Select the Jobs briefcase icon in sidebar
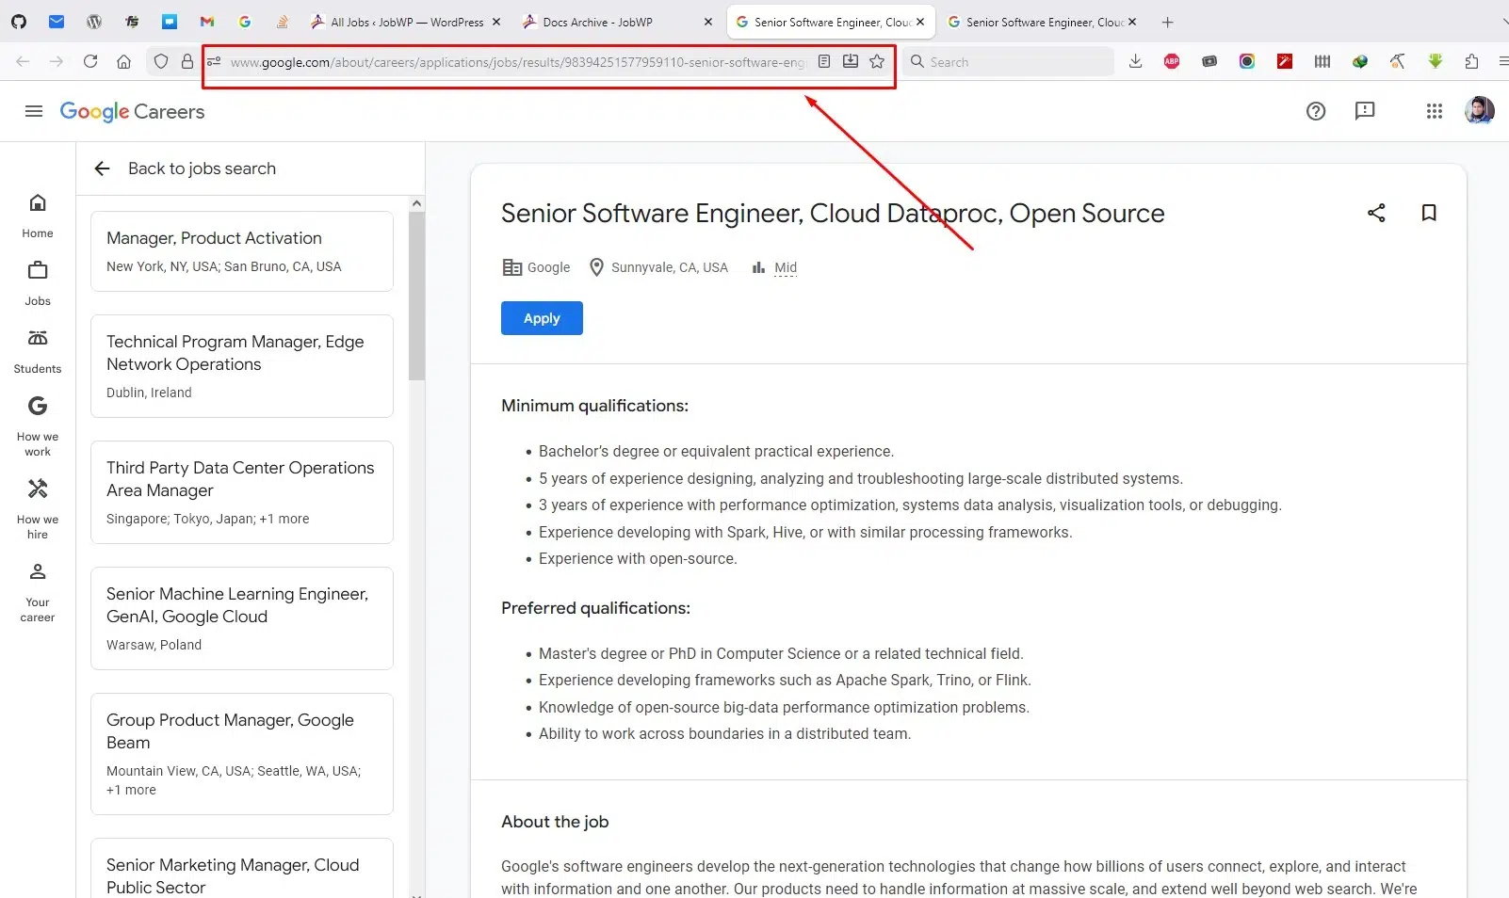 point(38,271)
